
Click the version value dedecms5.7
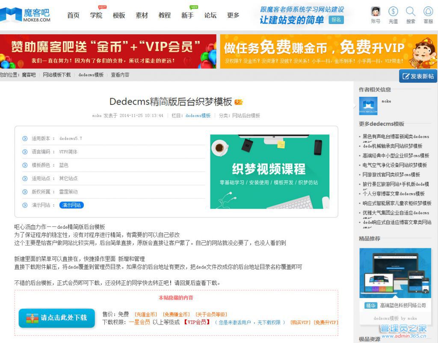click(71, 138)
